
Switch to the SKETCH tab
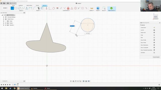pos(45,5)
